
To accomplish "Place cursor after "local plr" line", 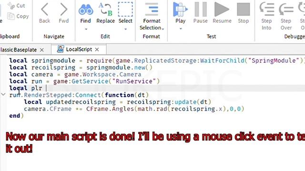I will (x=46, y=88).
